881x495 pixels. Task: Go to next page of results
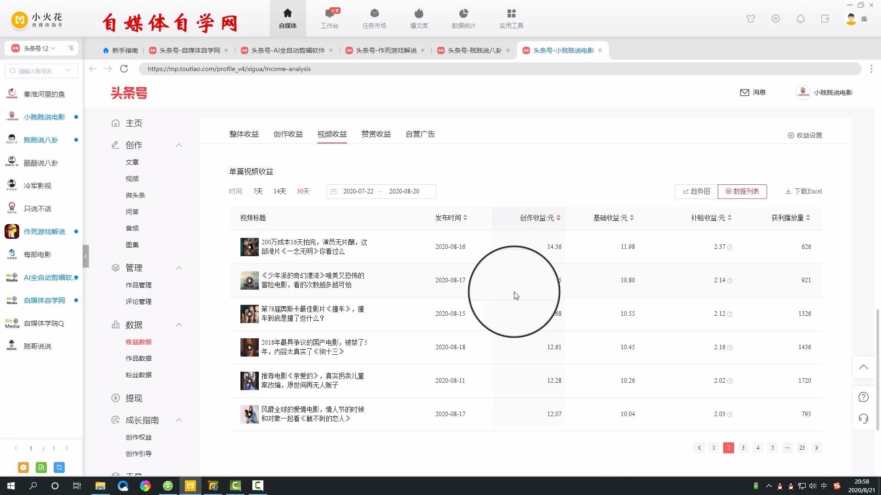816,448
